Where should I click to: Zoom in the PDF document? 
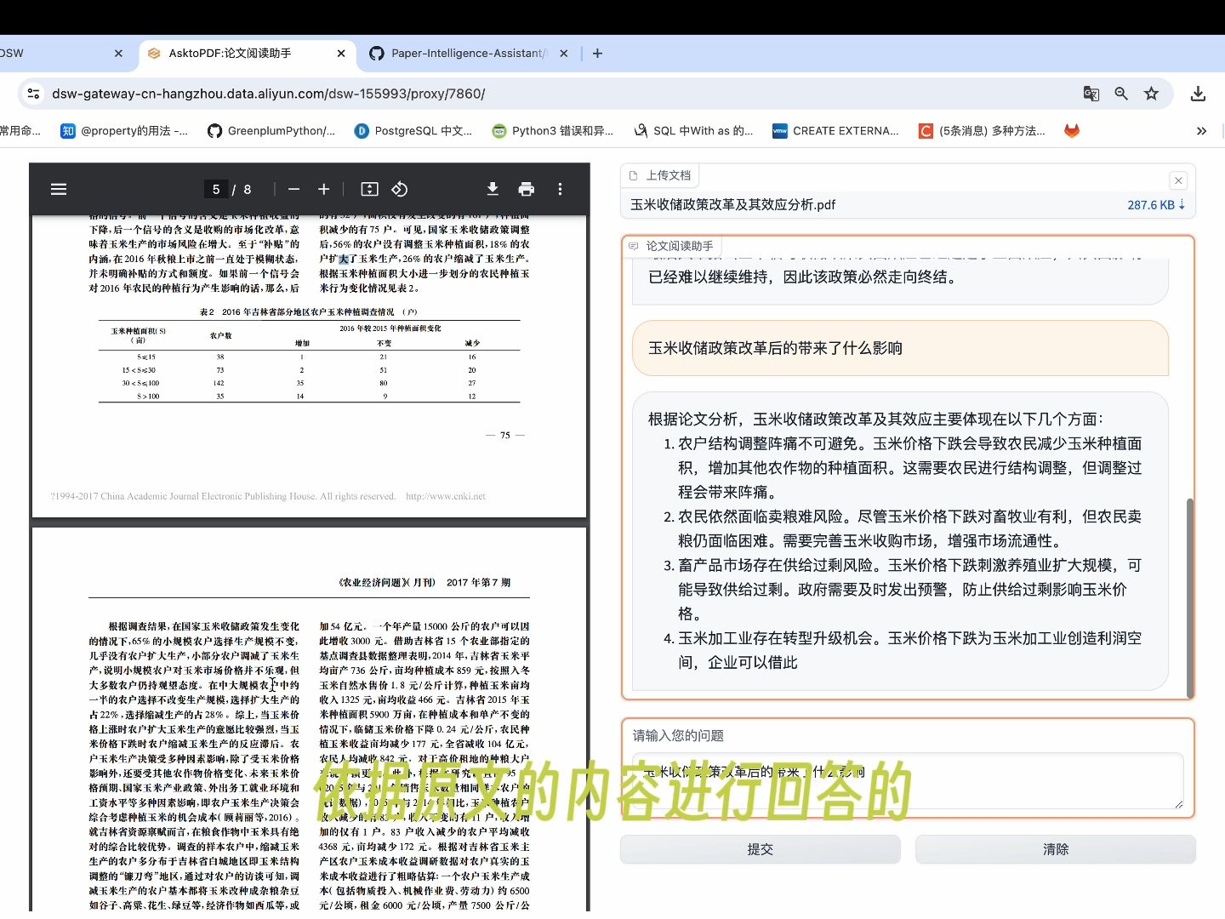click(x=324, y=189)
